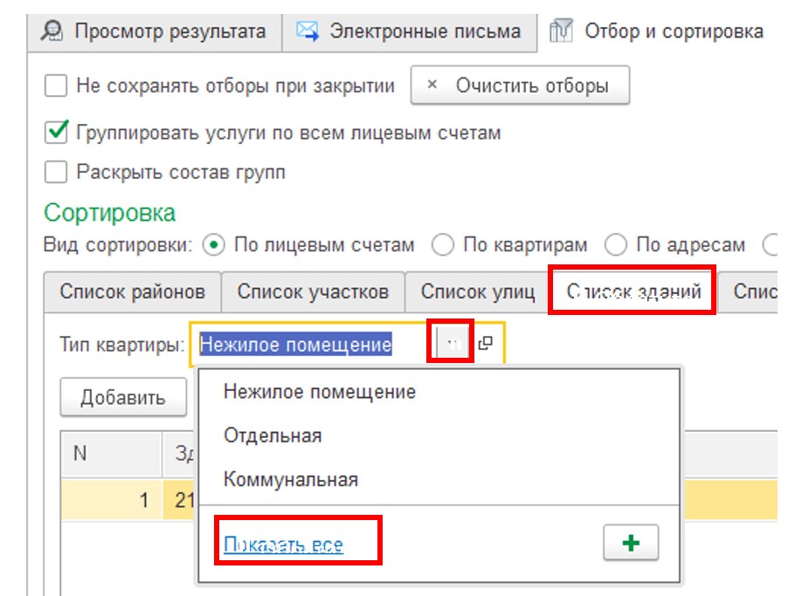
Task: Click the open-form icon beside Тип квартиры
Action: (x=486, y=343)
